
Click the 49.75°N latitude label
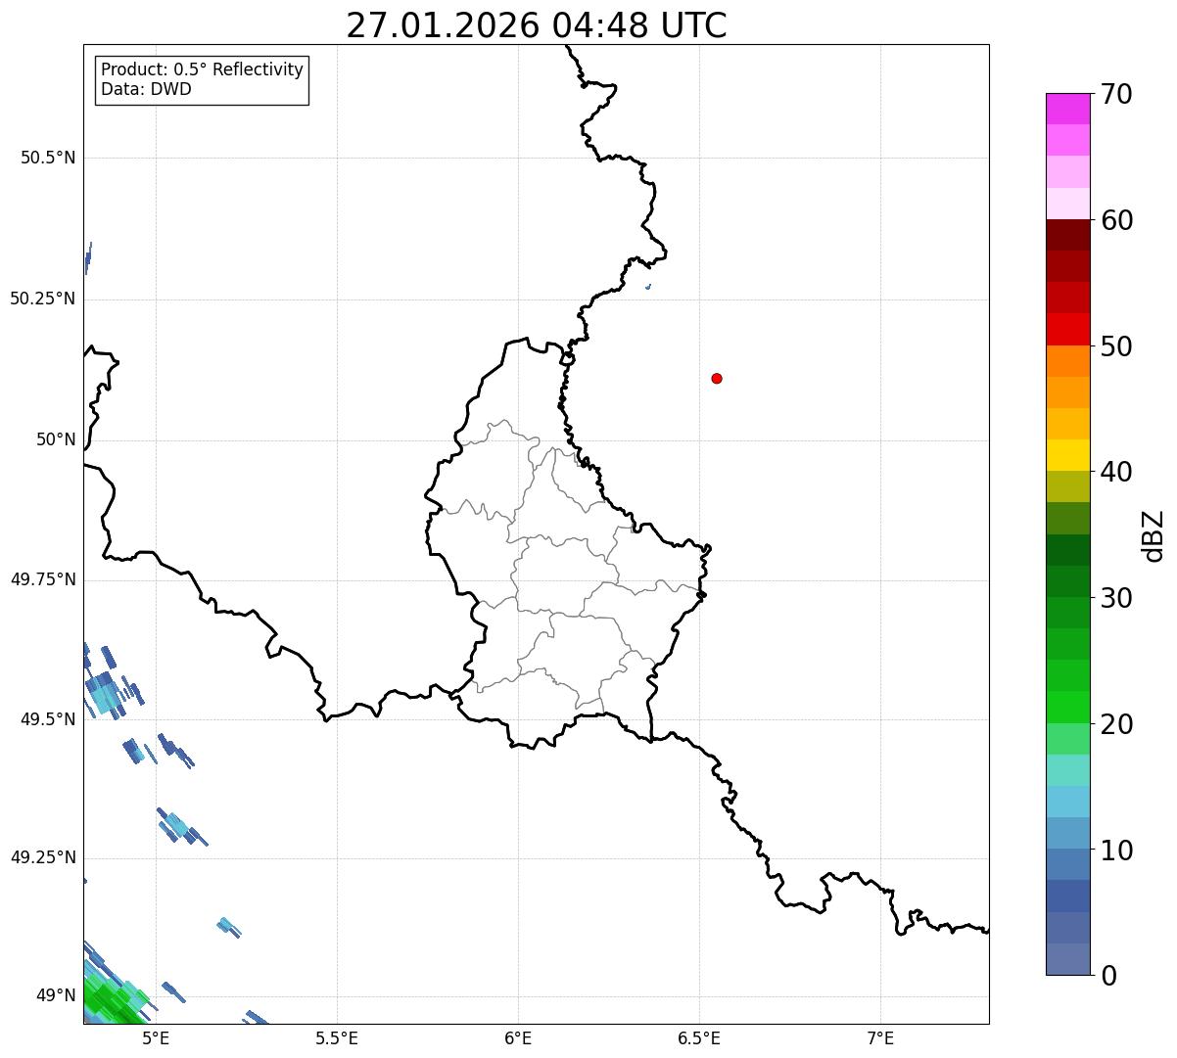point(43,579)
